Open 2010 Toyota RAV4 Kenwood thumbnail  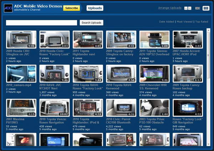[121, 74]
